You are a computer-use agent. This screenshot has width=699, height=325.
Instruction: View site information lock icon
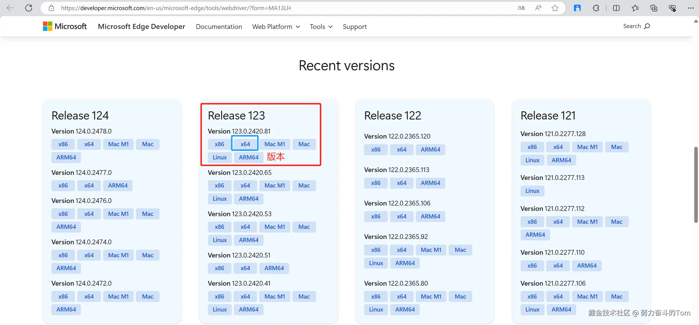pyautogui.click(x=51, y=8)
